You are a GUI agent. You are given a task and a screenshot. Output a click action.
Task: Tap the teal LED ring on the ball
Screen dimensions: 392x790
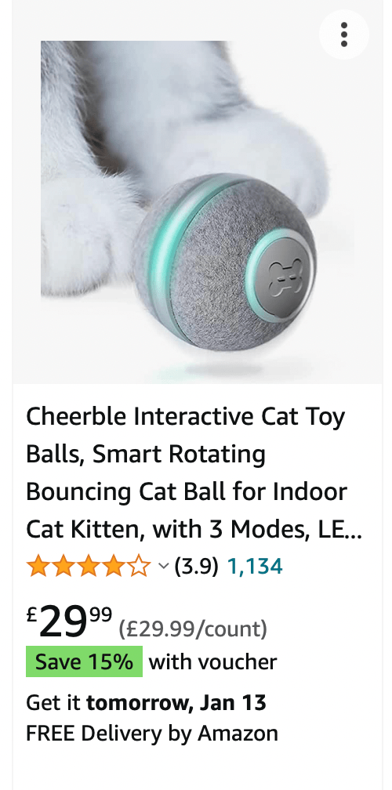[162, 252]
